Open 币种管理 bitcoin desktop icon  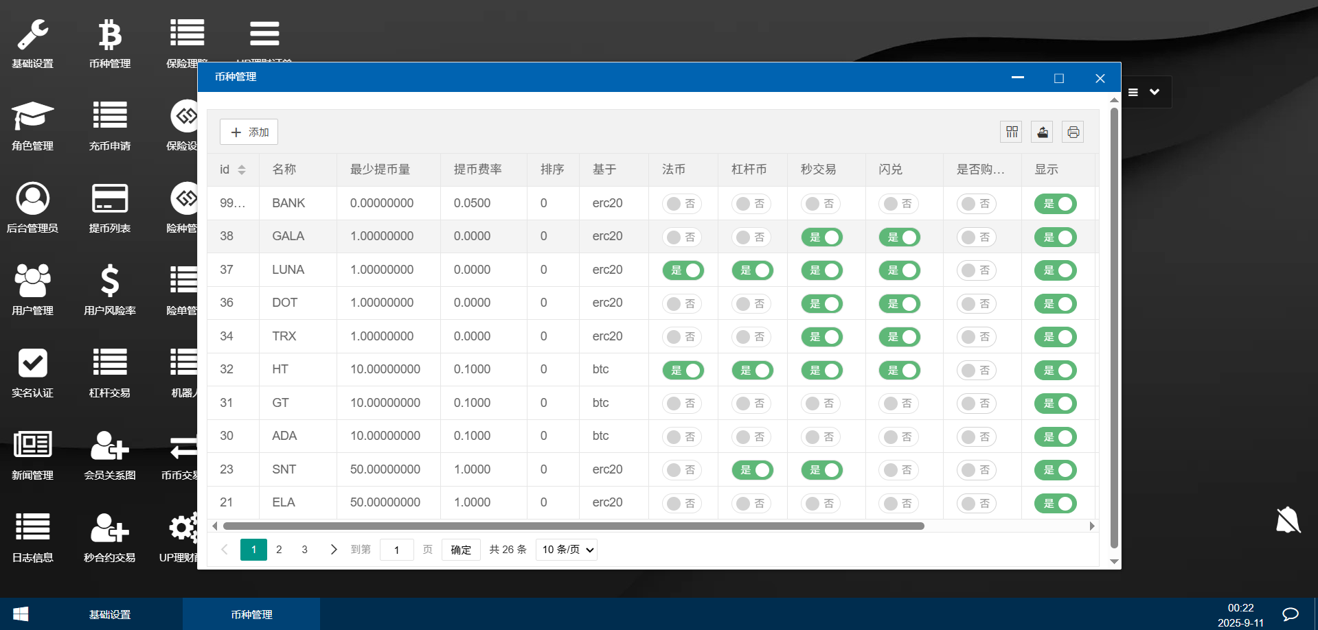(x=110, y=36)
